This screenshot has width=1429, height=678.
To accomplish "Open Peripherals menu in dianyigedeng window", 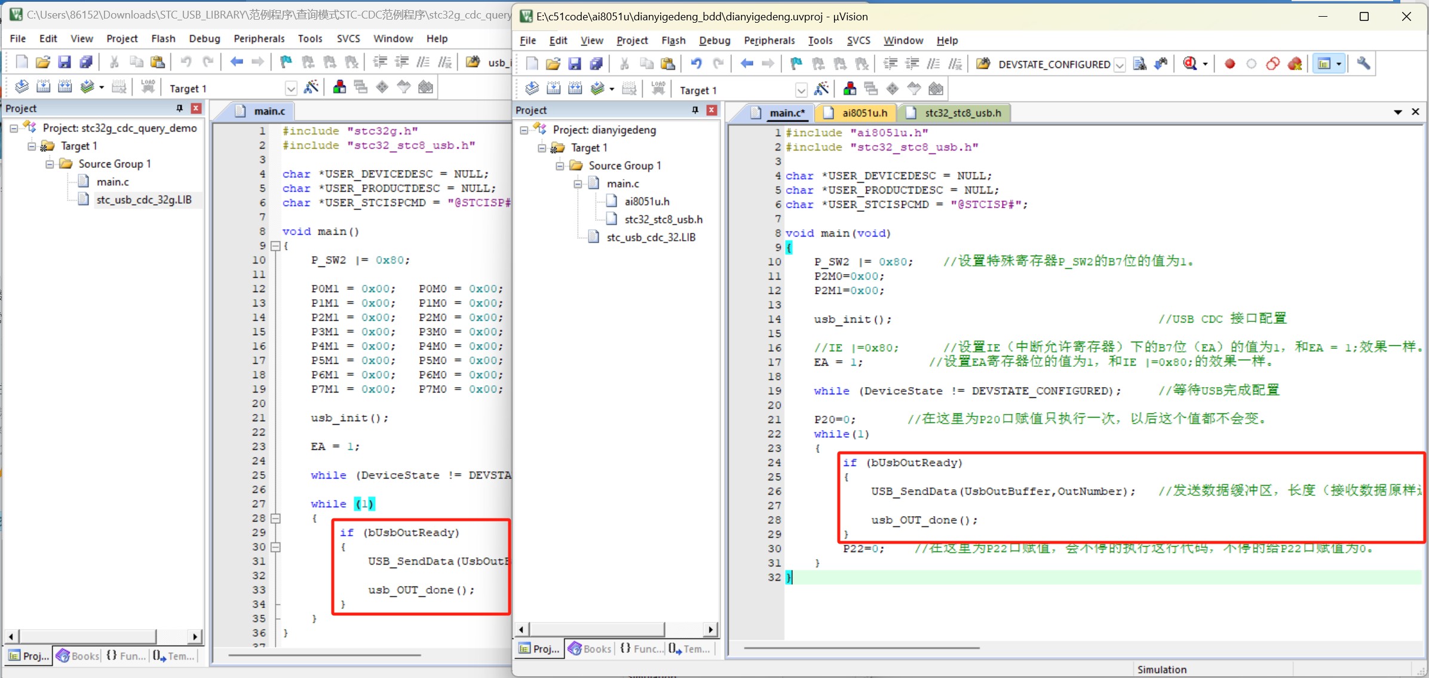I will (769, 40).
